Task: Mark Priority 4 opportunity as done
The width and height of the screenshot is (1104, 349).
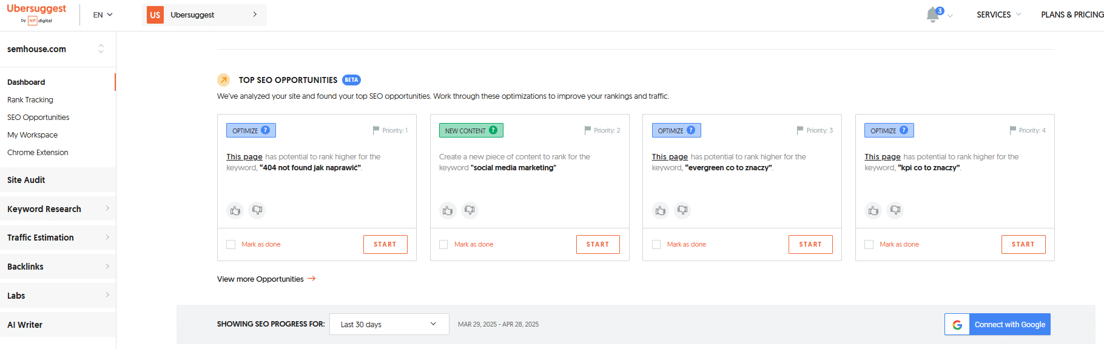Action: [x=869, y=244]
